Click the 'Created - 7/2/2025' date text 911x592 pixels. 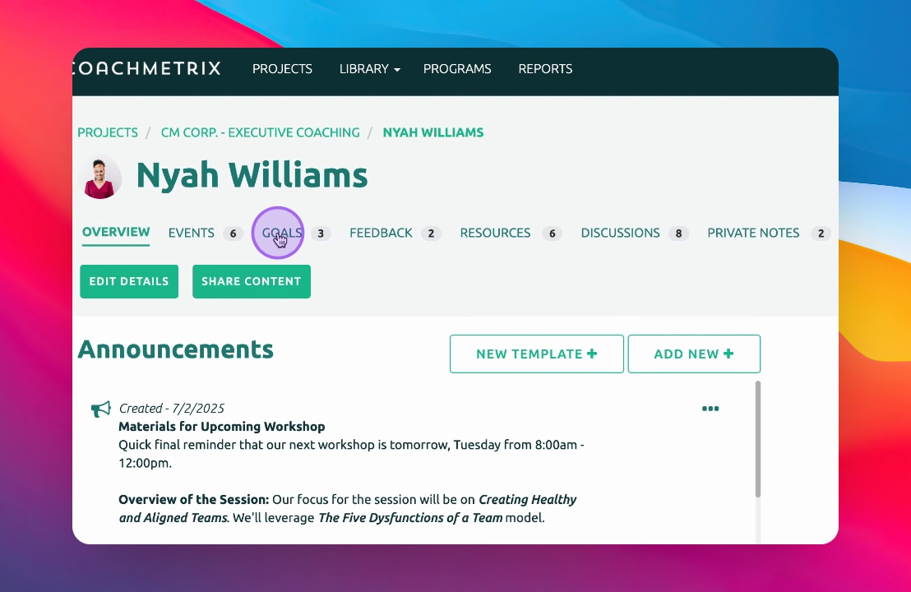(x=171, y=409)
